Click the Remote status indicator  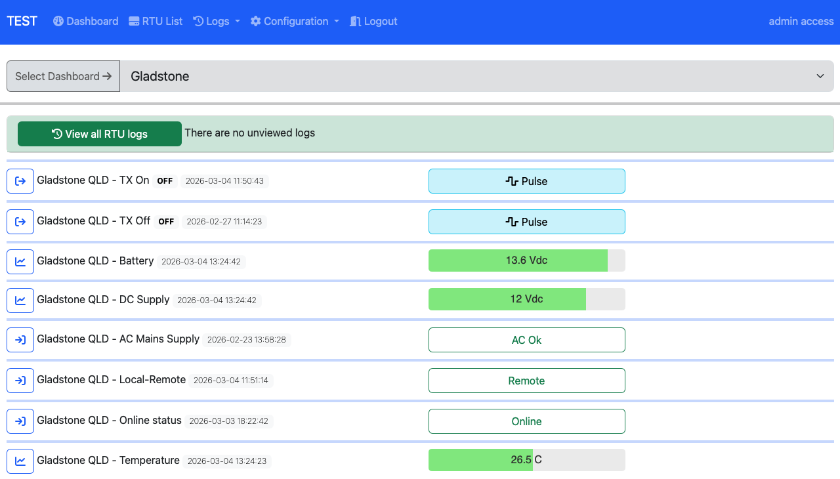(526, 381)
